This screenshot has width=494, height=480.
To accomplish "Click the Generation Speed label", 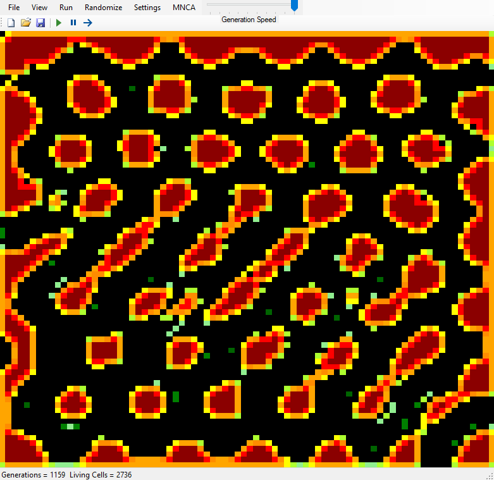I will pyautogui.click(x=249, y=20).
